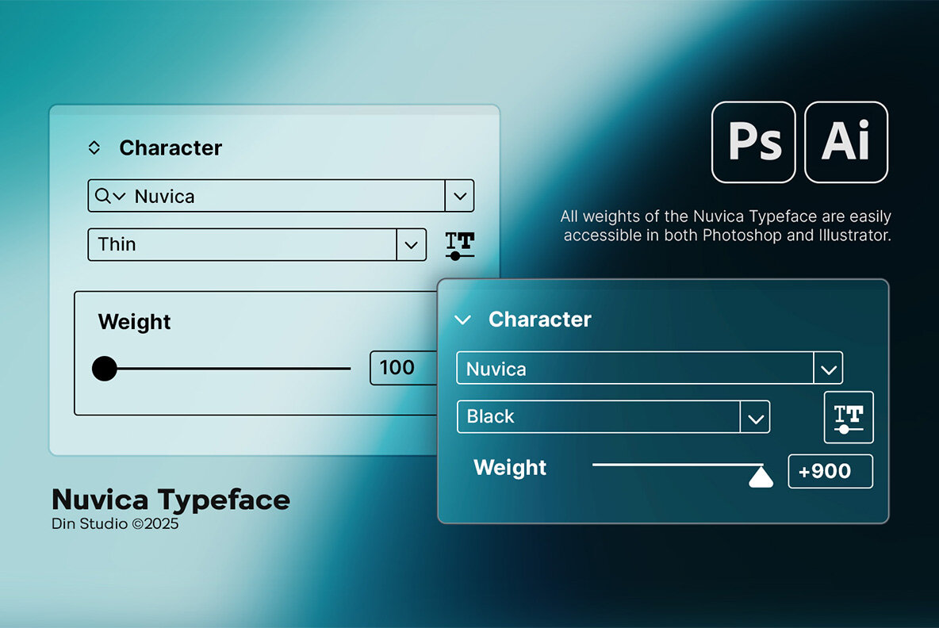Click the Din Studio ©2025 credit text
Screen dimensions: 939x628
coord(115,524)
